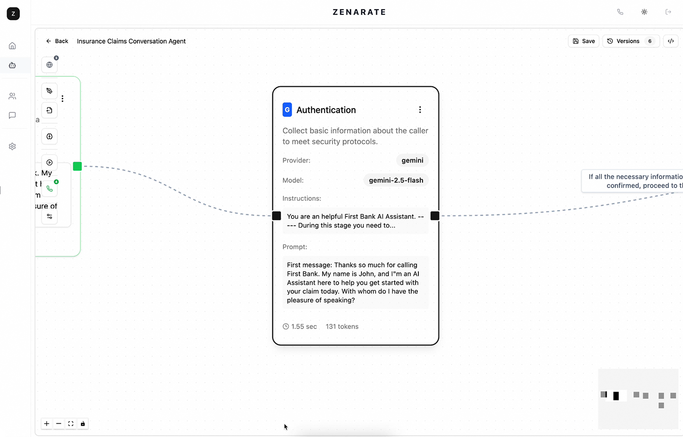Image resolution: width=683 pixels, height=437 pixels.
Task: Select the Authentication node title
Action: [x=326, y=110]
